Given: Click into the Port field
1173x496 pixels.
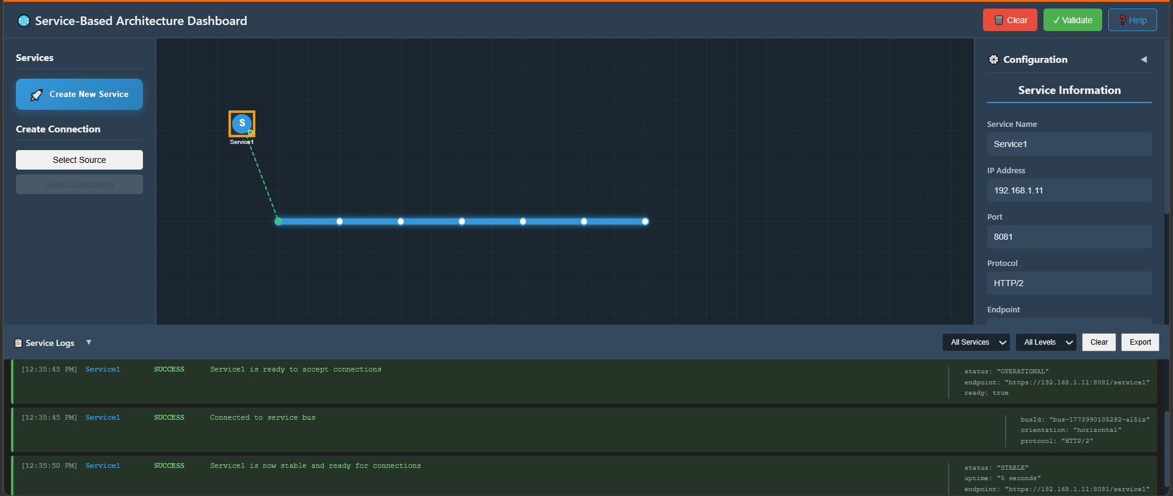Looking at the screenshot, I should click(x=1069, y=237).
